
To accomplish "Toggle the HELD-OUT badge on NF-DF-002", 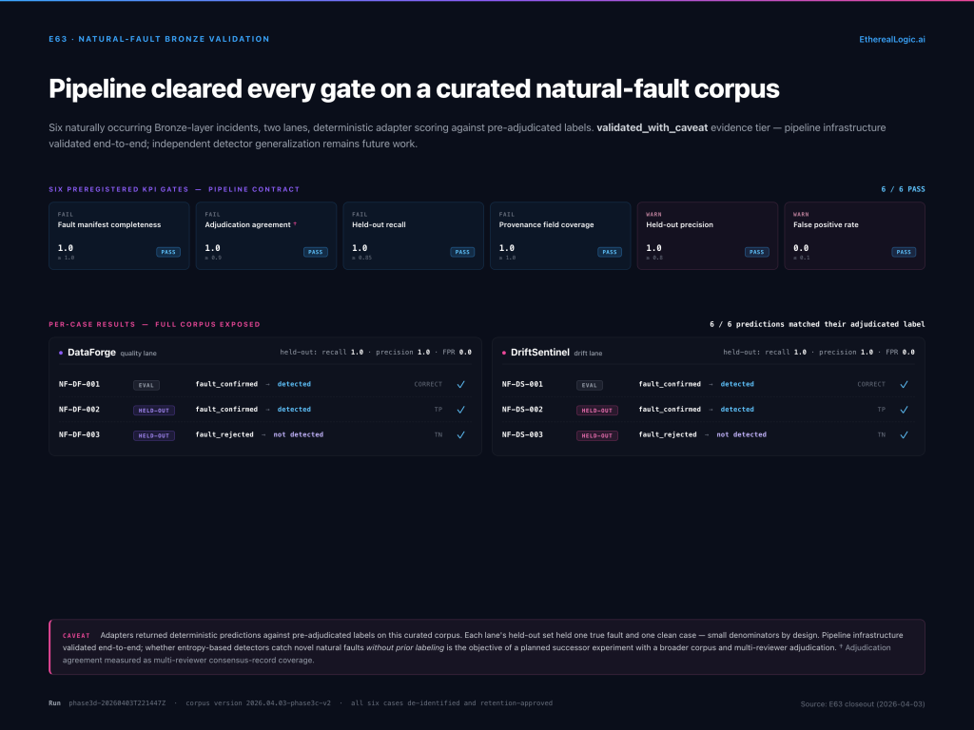I will tap(153, 410).
